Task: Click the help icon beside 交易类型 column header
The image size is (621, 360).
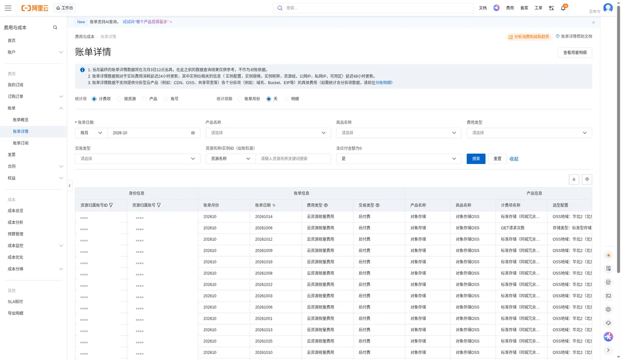Action: (377, 205)
